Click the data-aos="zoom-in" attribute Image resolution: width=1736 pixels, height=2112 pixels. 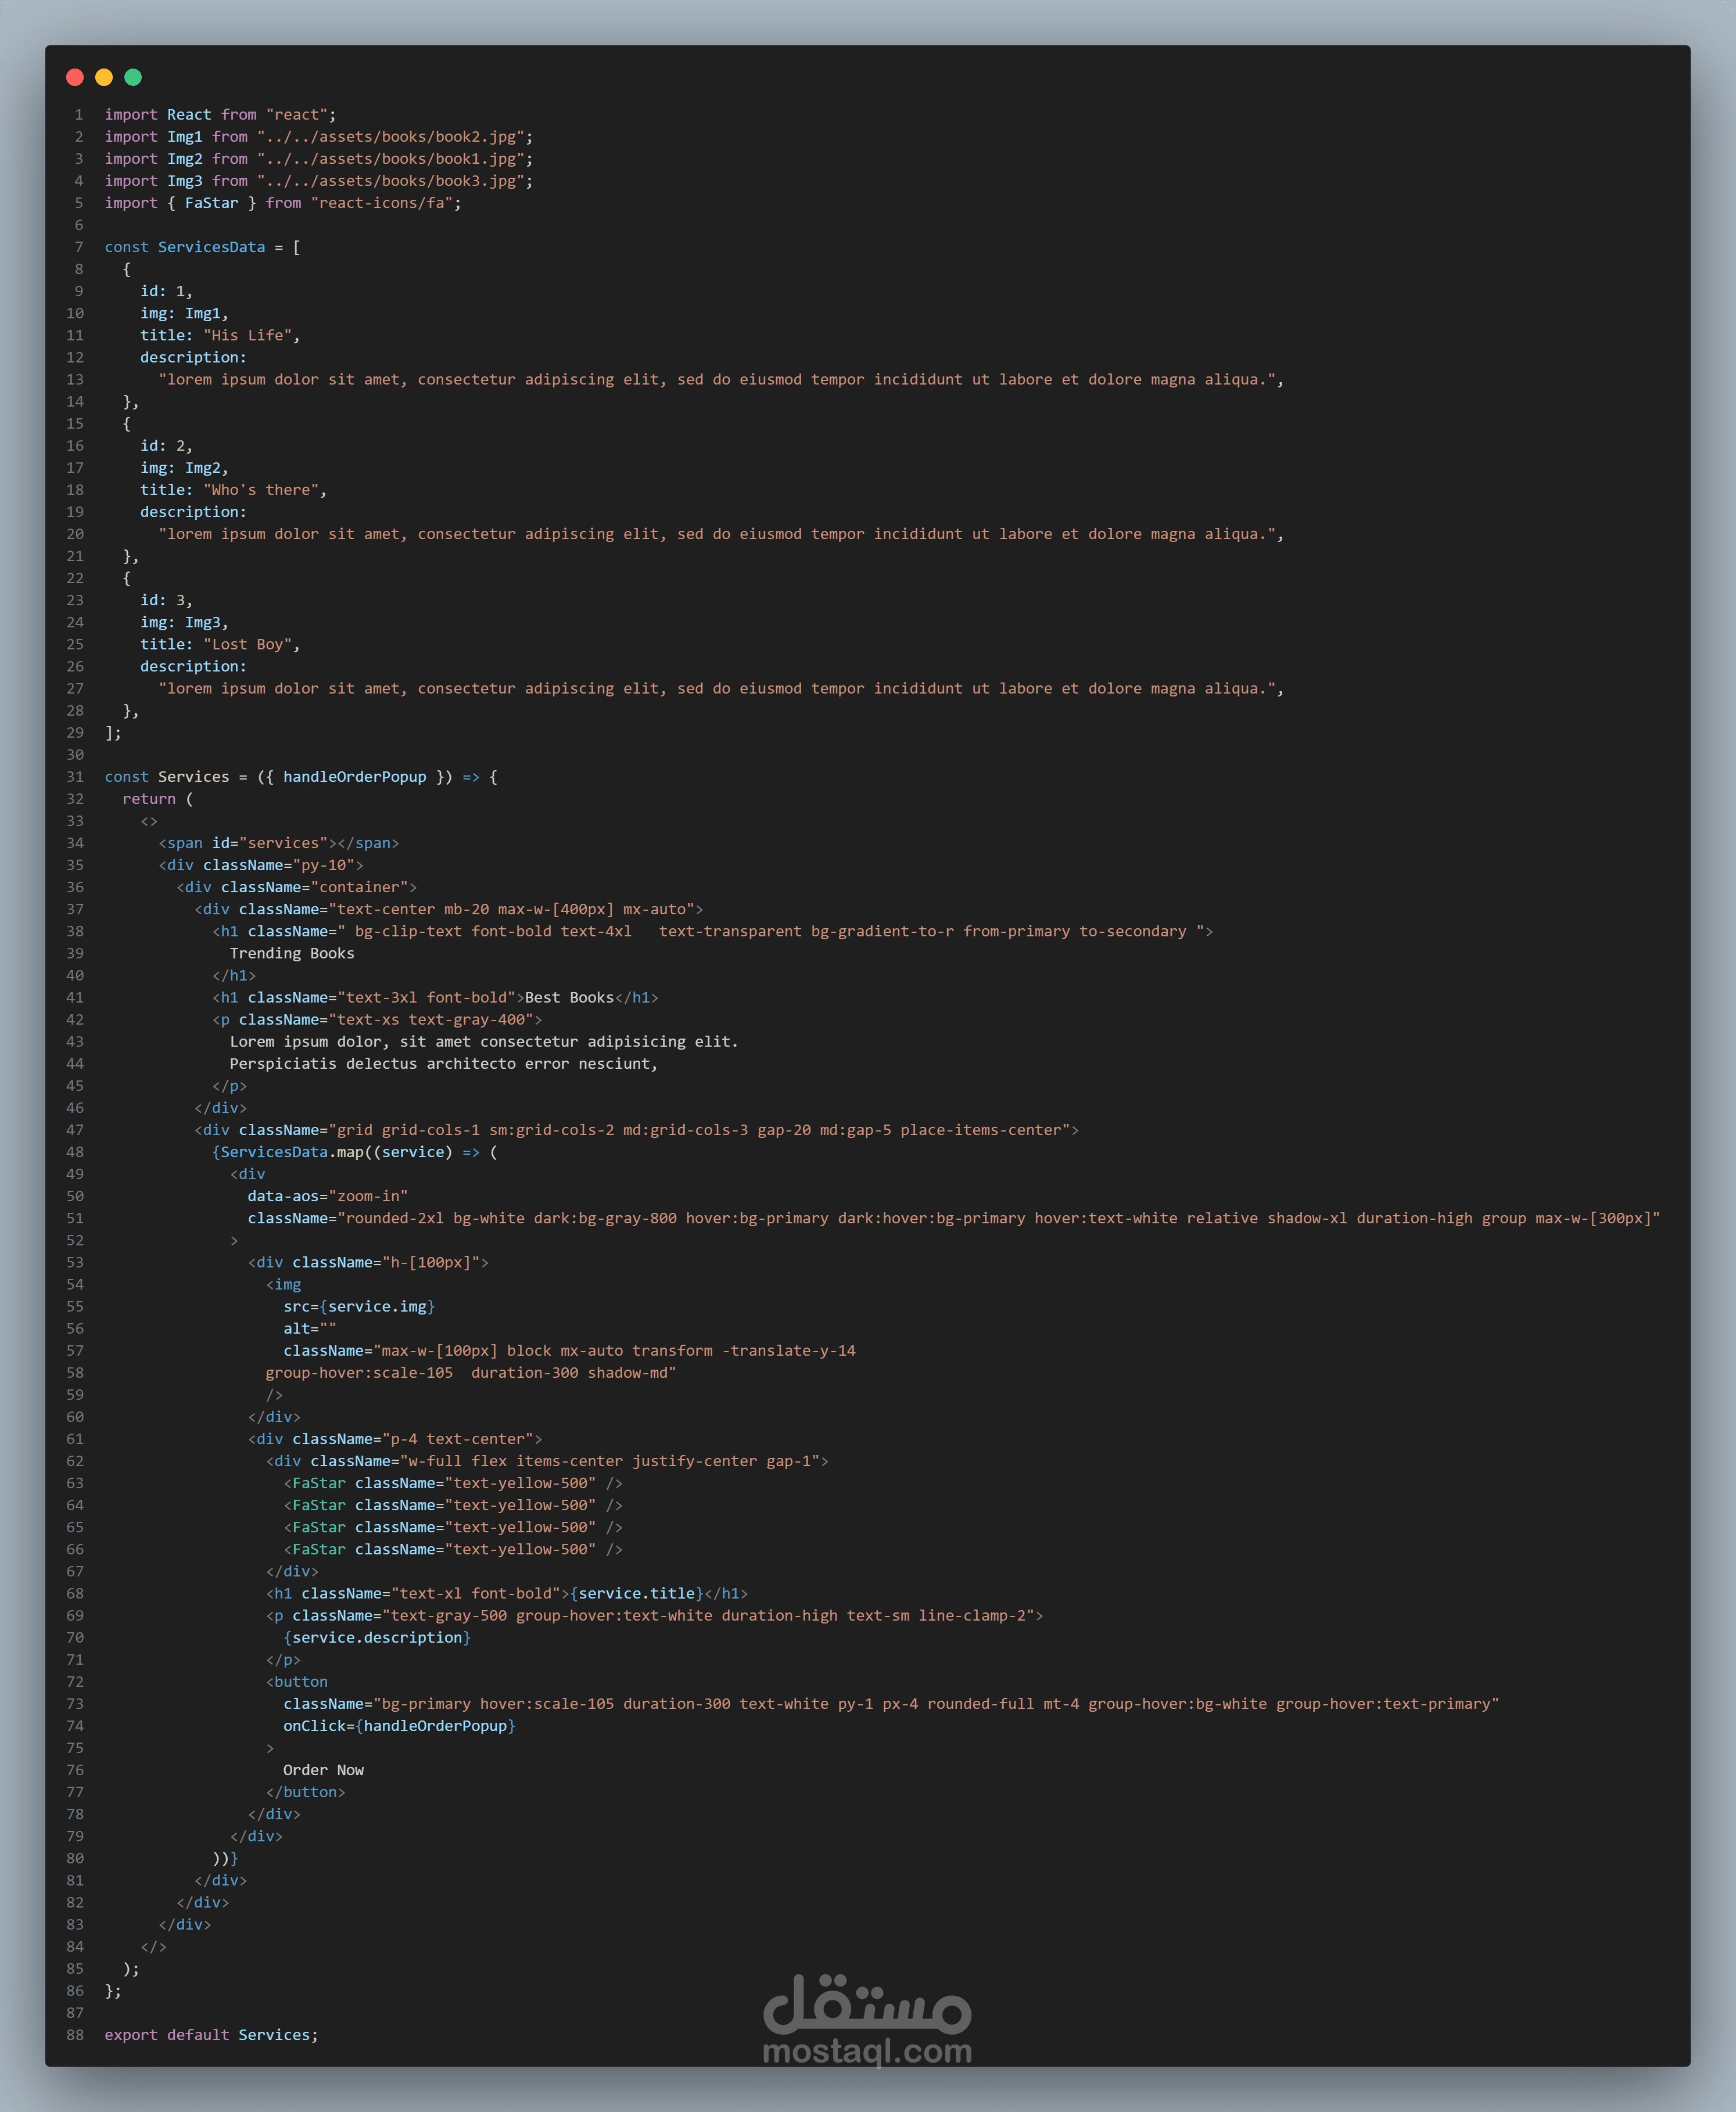click(x=327, y=1195)
